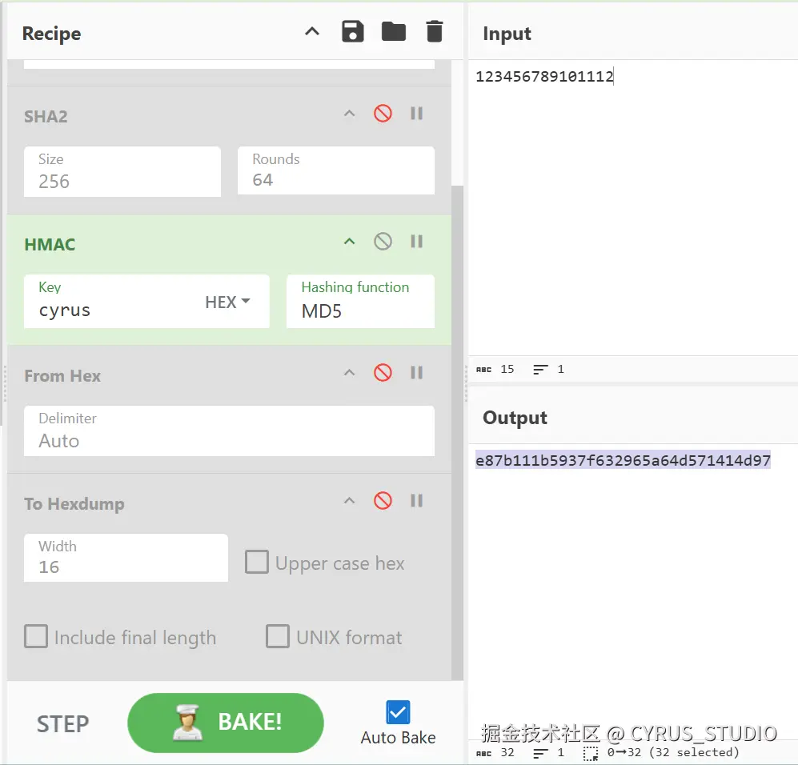This screenshot has height=765, width=798.
Task: Collapse the To Hexdump operation arguments
Action: 349,501
